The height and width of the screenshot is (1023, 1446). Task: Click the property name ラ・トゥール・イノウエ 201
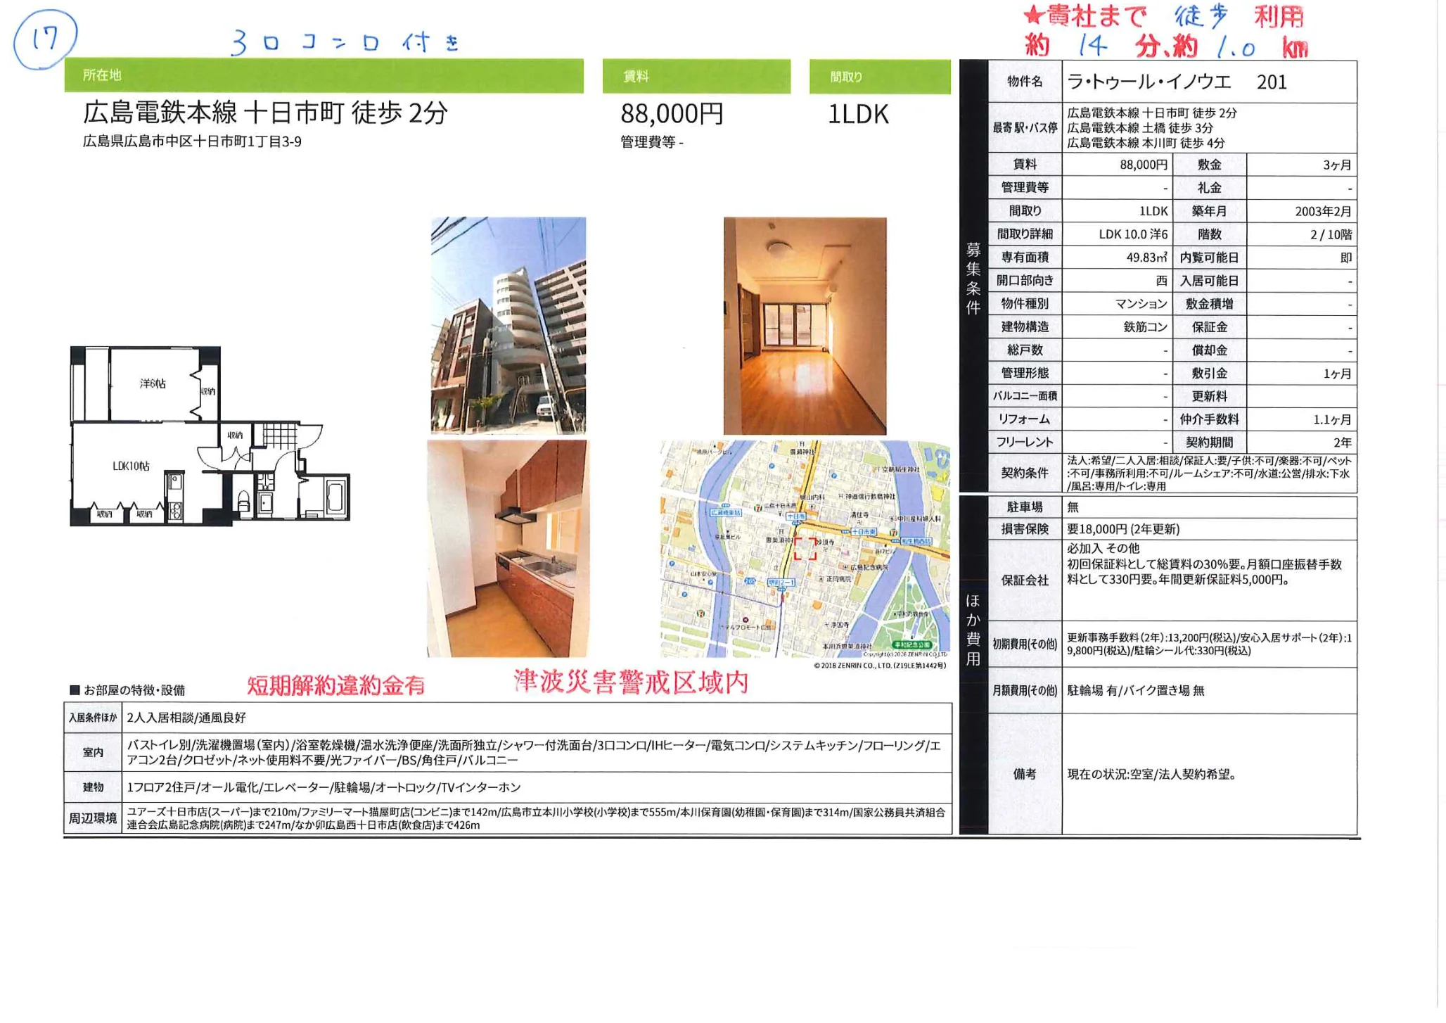[x=1177, y=82]
